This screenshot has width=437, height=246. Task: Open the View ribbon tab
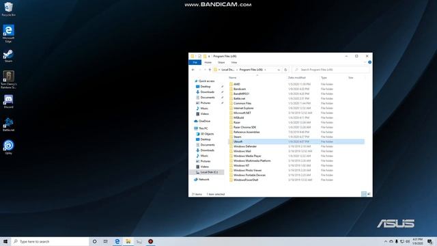(234, 62)
